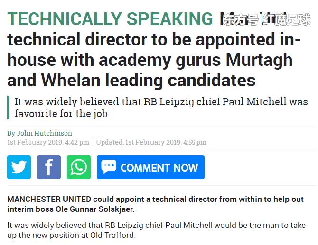Viewport: 318px width, 245px height.
Task: Click the subheading about Paul Mitchell favourite
Action: click(161, 108)
